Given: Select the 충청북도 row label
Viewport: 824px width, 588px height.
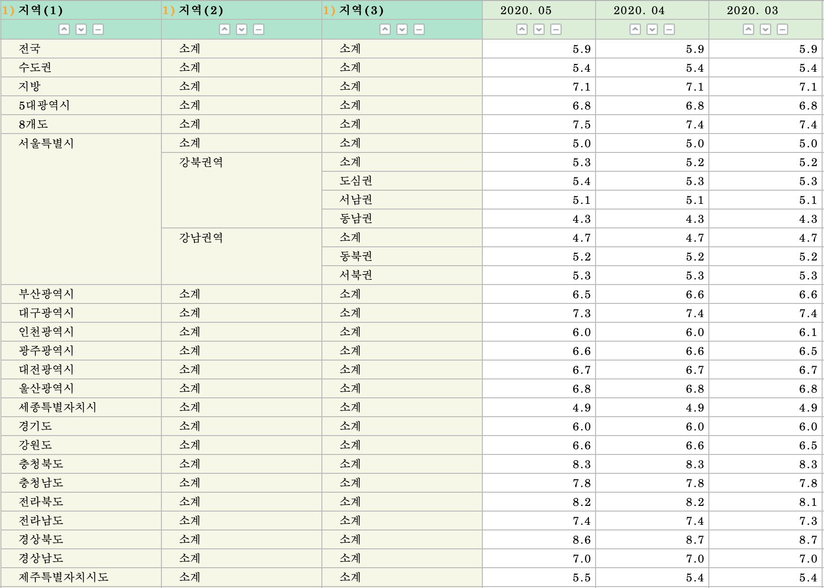Looking at the screenshot, I should tap(41, 464).
